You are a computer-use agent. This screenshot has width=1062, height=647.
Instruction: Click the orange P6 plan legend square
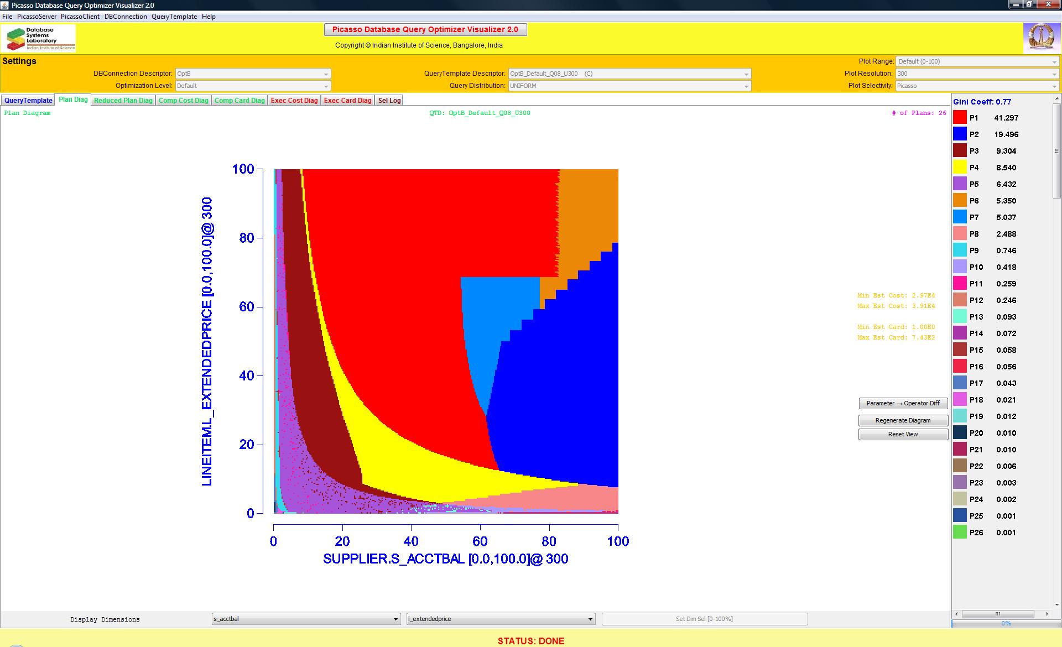tap(960, 200)
